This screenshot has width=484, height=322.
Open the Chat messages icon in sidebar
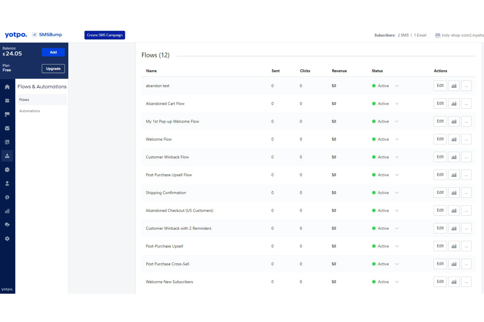7,169
